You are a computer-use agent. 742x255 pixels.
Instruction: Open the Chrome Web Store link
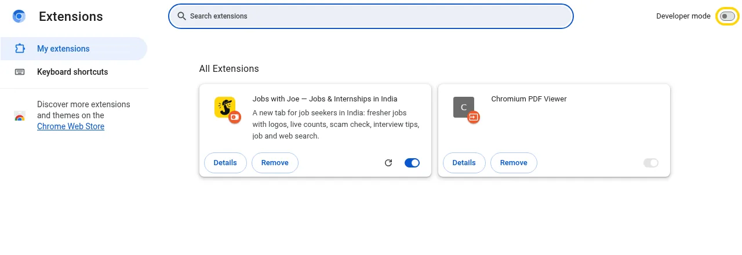coord(71,126)
